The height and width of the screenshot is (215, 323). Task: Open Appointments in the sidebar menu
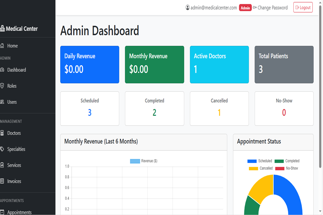pyautogui.click(x=19, y=212)
